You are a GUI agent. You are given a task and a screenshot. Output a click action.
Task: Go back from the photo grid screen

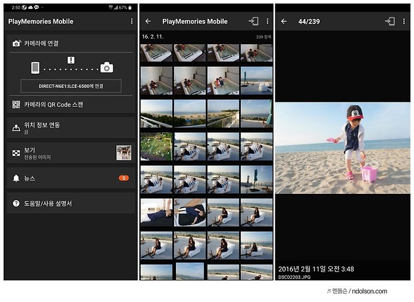[148, 21]
